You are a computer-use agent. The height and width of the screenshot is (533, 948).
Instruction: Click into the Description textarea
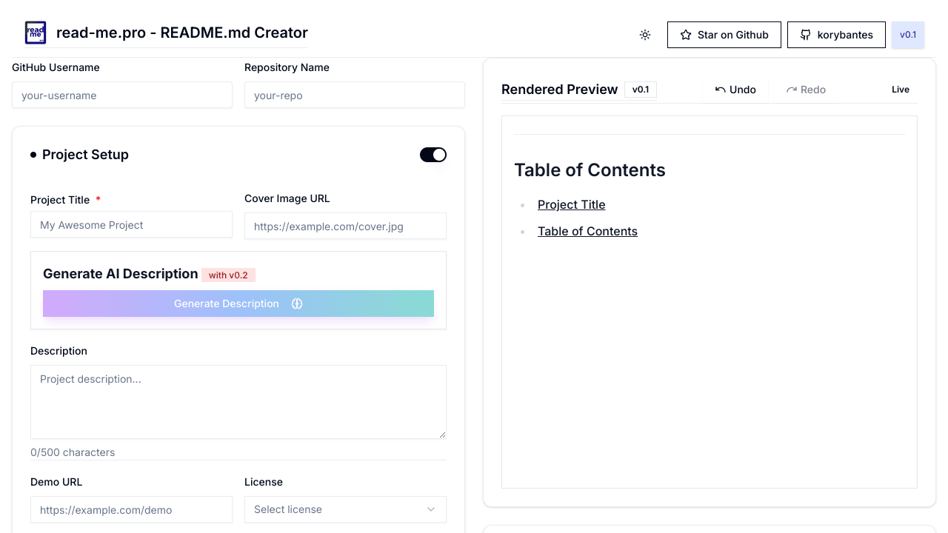click(x=238, y=402)
